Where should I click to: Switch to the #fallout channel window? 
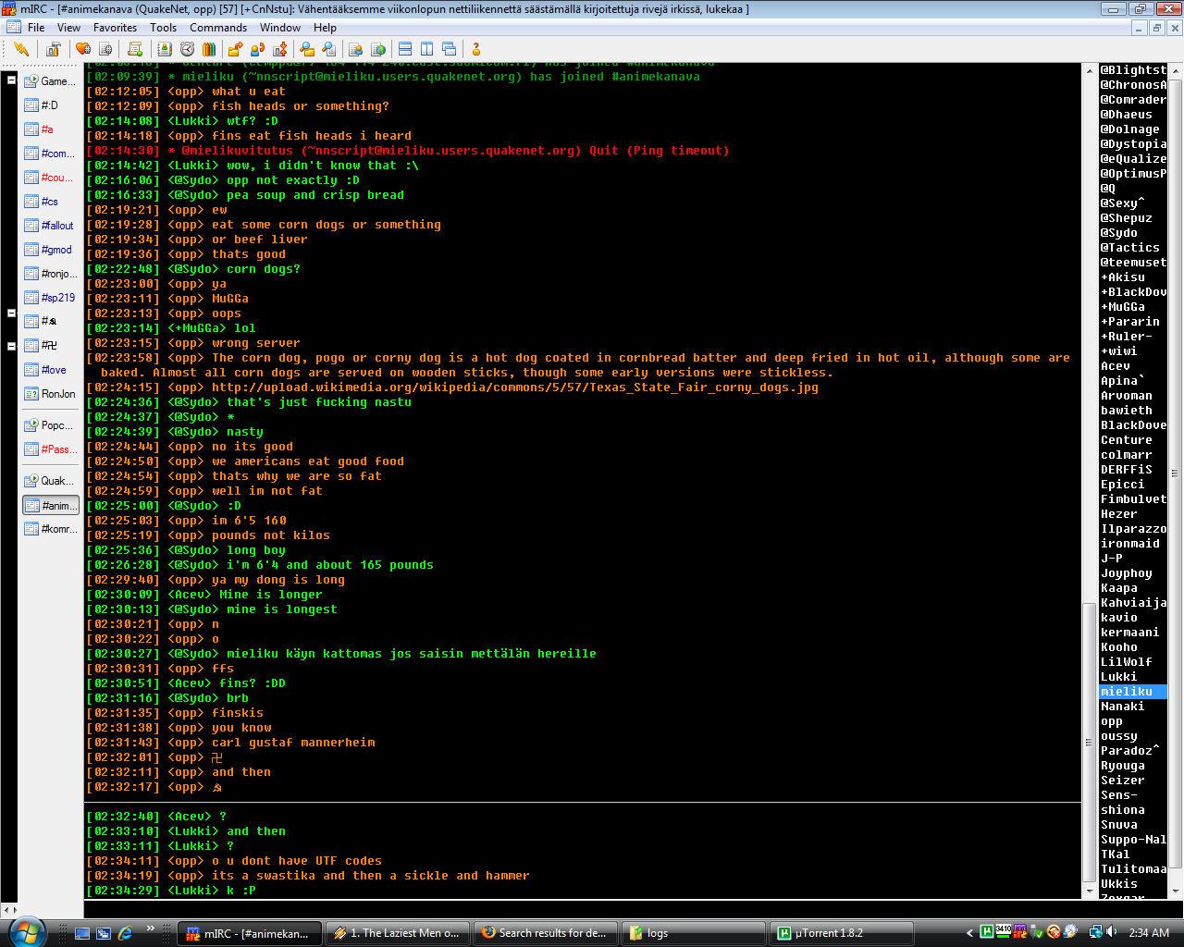point(56,226)
